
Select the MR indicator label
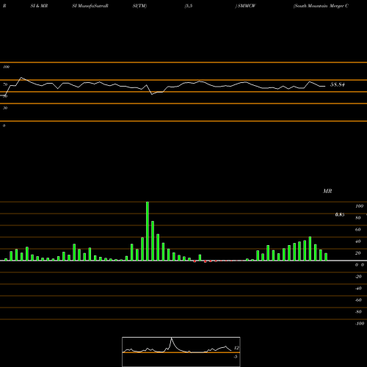(x=327, y=191)
